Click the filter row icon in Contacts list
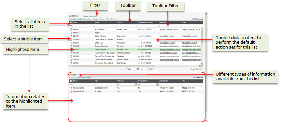 click(71, 84)
